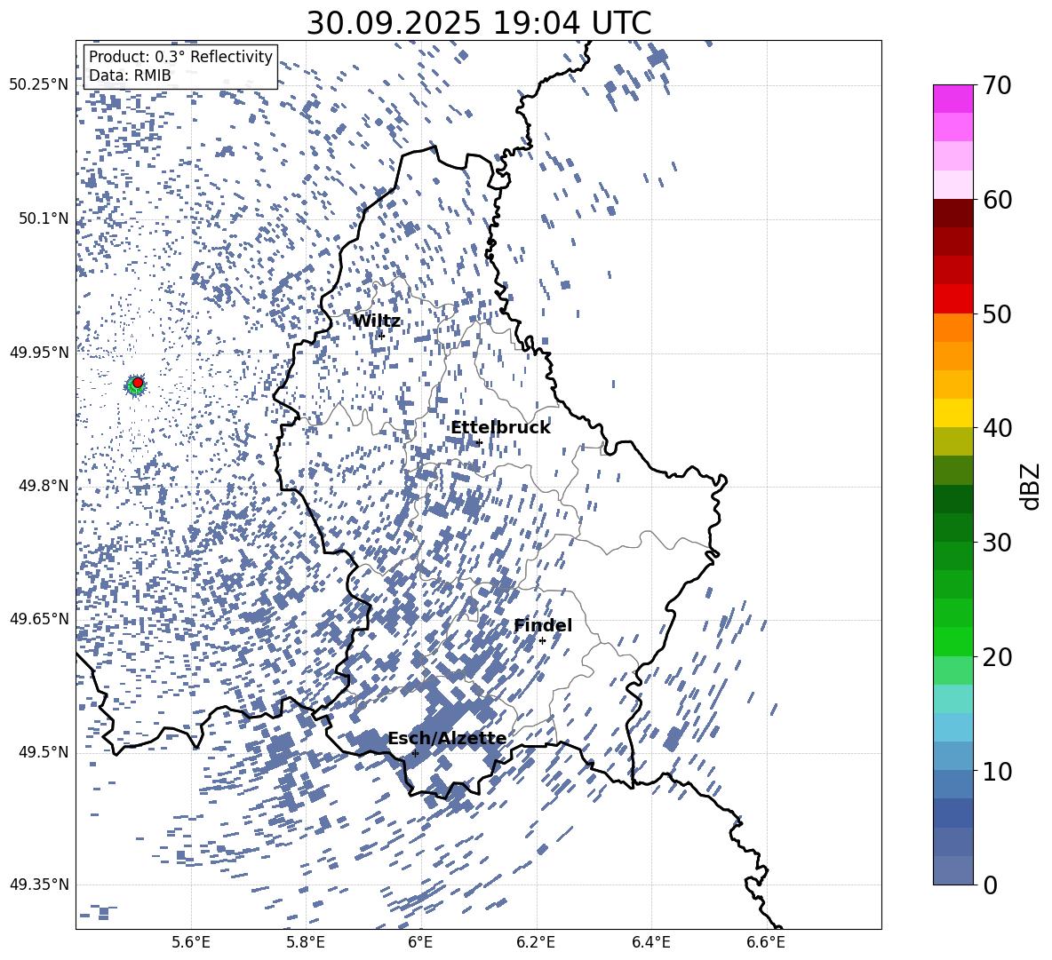Click the dark maroon colorbar segment below 60
This screenshot has width=1052, height=960.
(952, 213)
